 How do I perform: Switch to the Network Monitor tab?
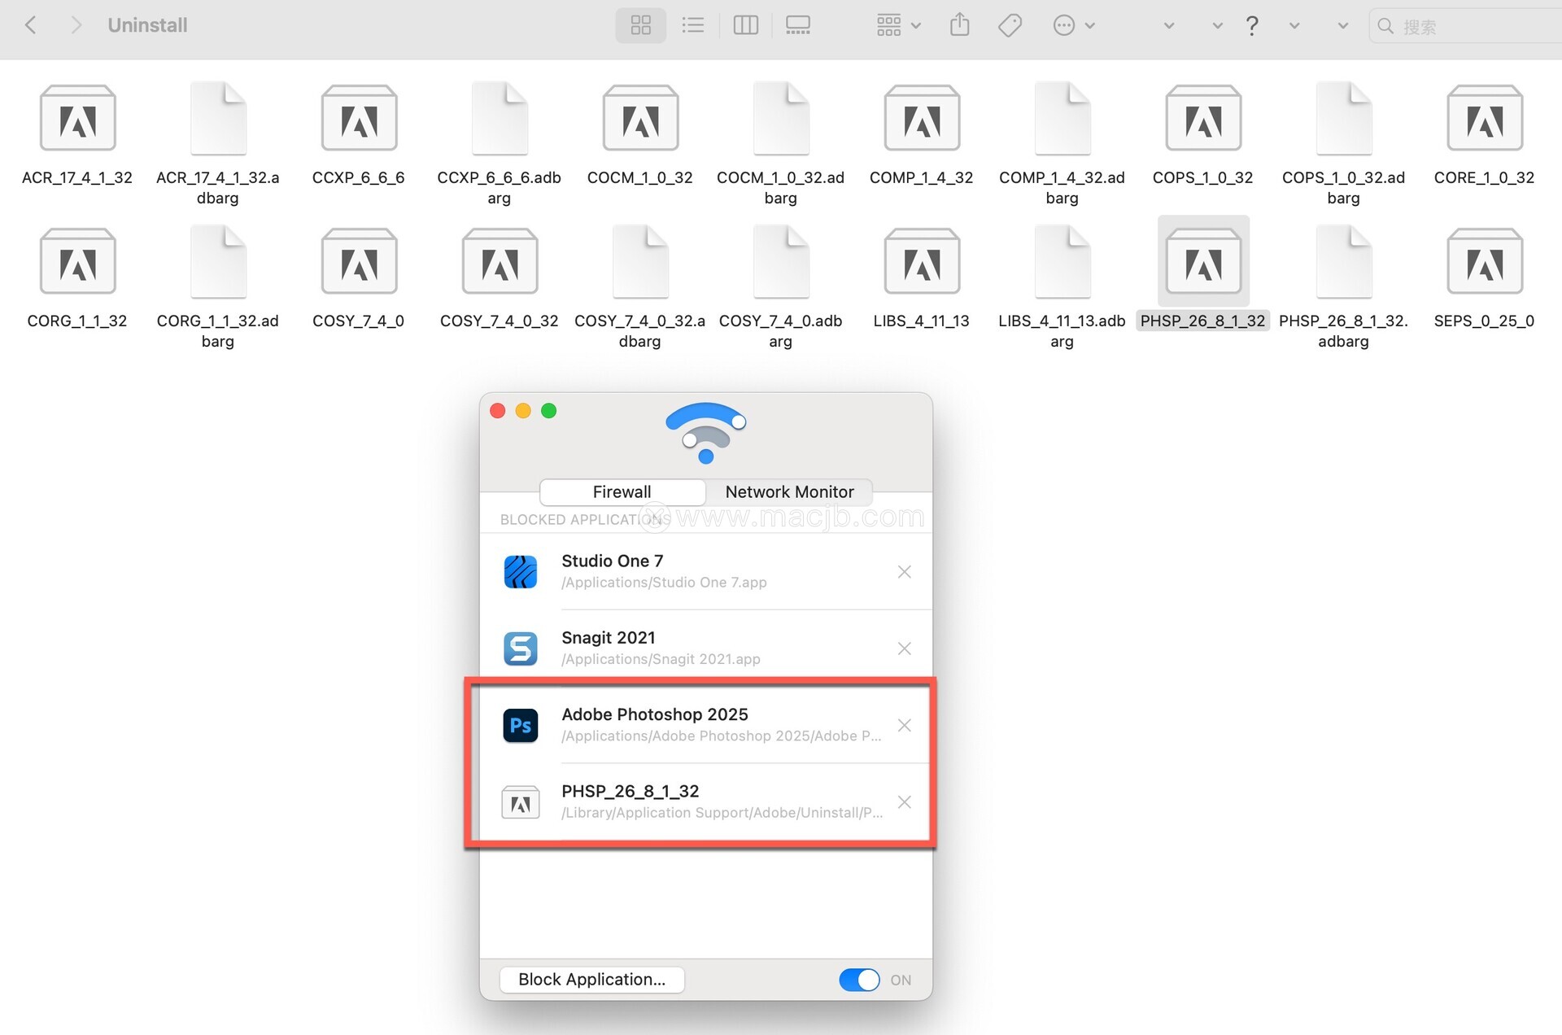point(789,491)
